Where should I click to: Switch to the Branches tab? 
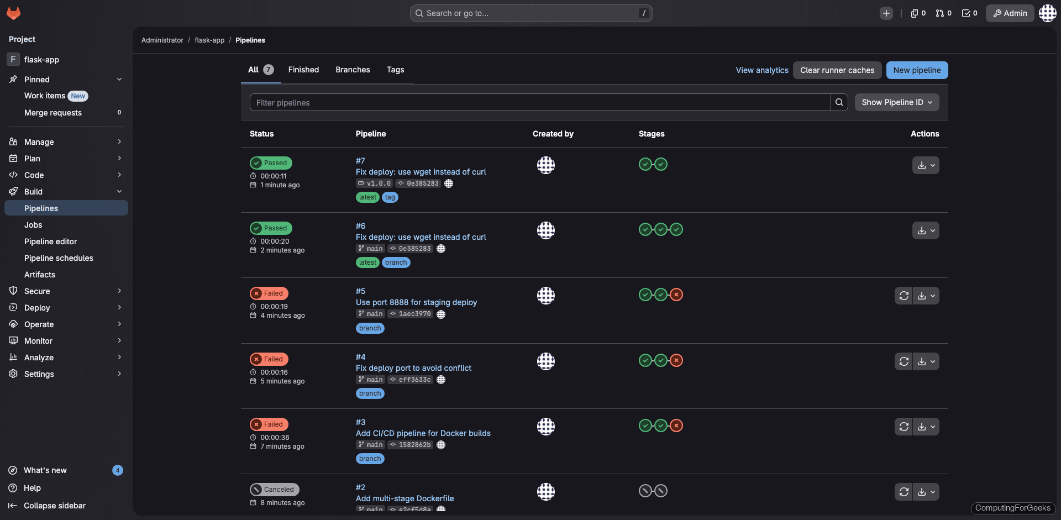point(352,70)
